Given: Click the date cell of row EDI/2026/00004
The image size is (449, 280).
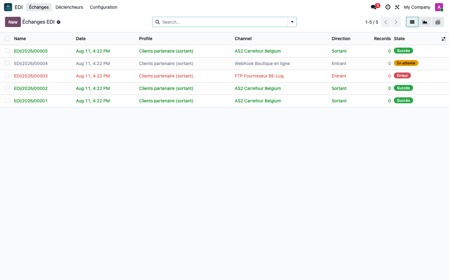Looking at the screenshot, I should 93,63.
